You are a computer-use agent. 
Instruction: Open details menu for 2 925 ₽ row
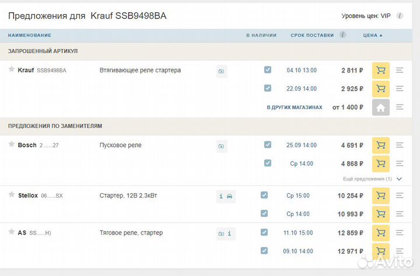400,89
